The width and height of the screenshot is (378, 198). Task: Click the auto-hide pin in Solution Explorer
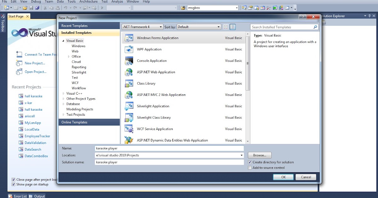click(x=370, y=16)
